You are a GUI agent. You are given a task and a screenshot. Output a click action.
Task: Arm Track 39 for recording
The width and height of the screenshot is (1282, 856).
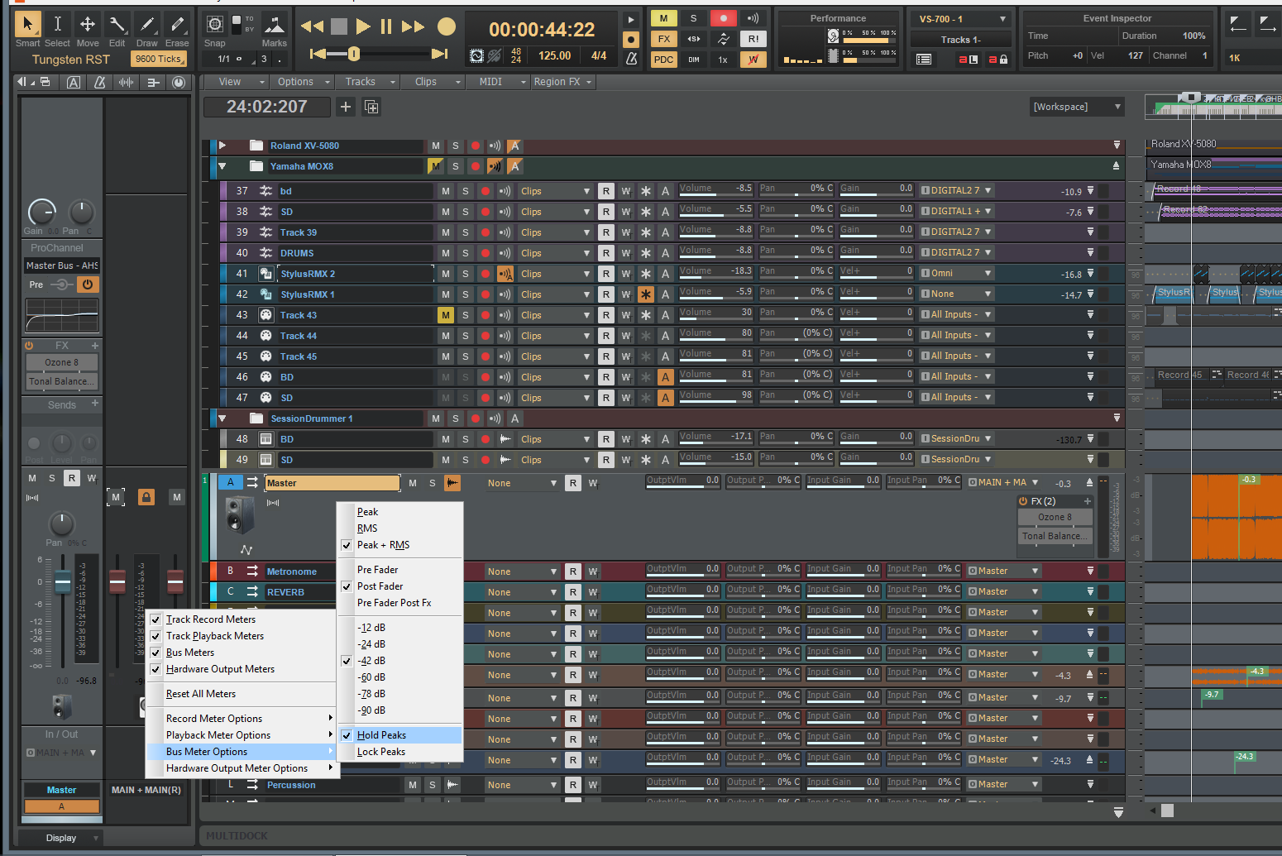486,232
